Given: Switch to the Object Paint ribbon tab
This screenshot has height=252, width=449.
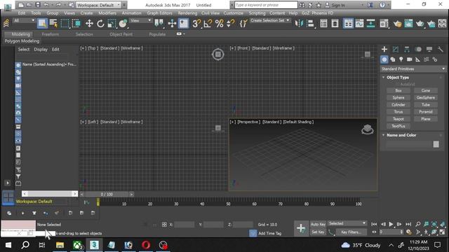Looking at the screenshot, I should click(x=121, y=34).
